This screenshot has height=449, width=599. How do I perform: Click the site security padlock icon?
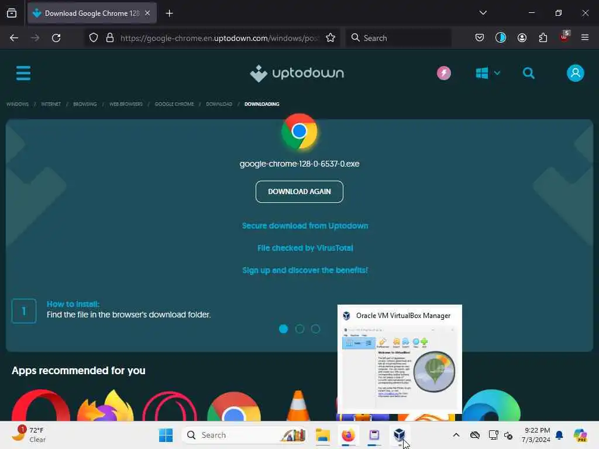(x=110, y=38)
